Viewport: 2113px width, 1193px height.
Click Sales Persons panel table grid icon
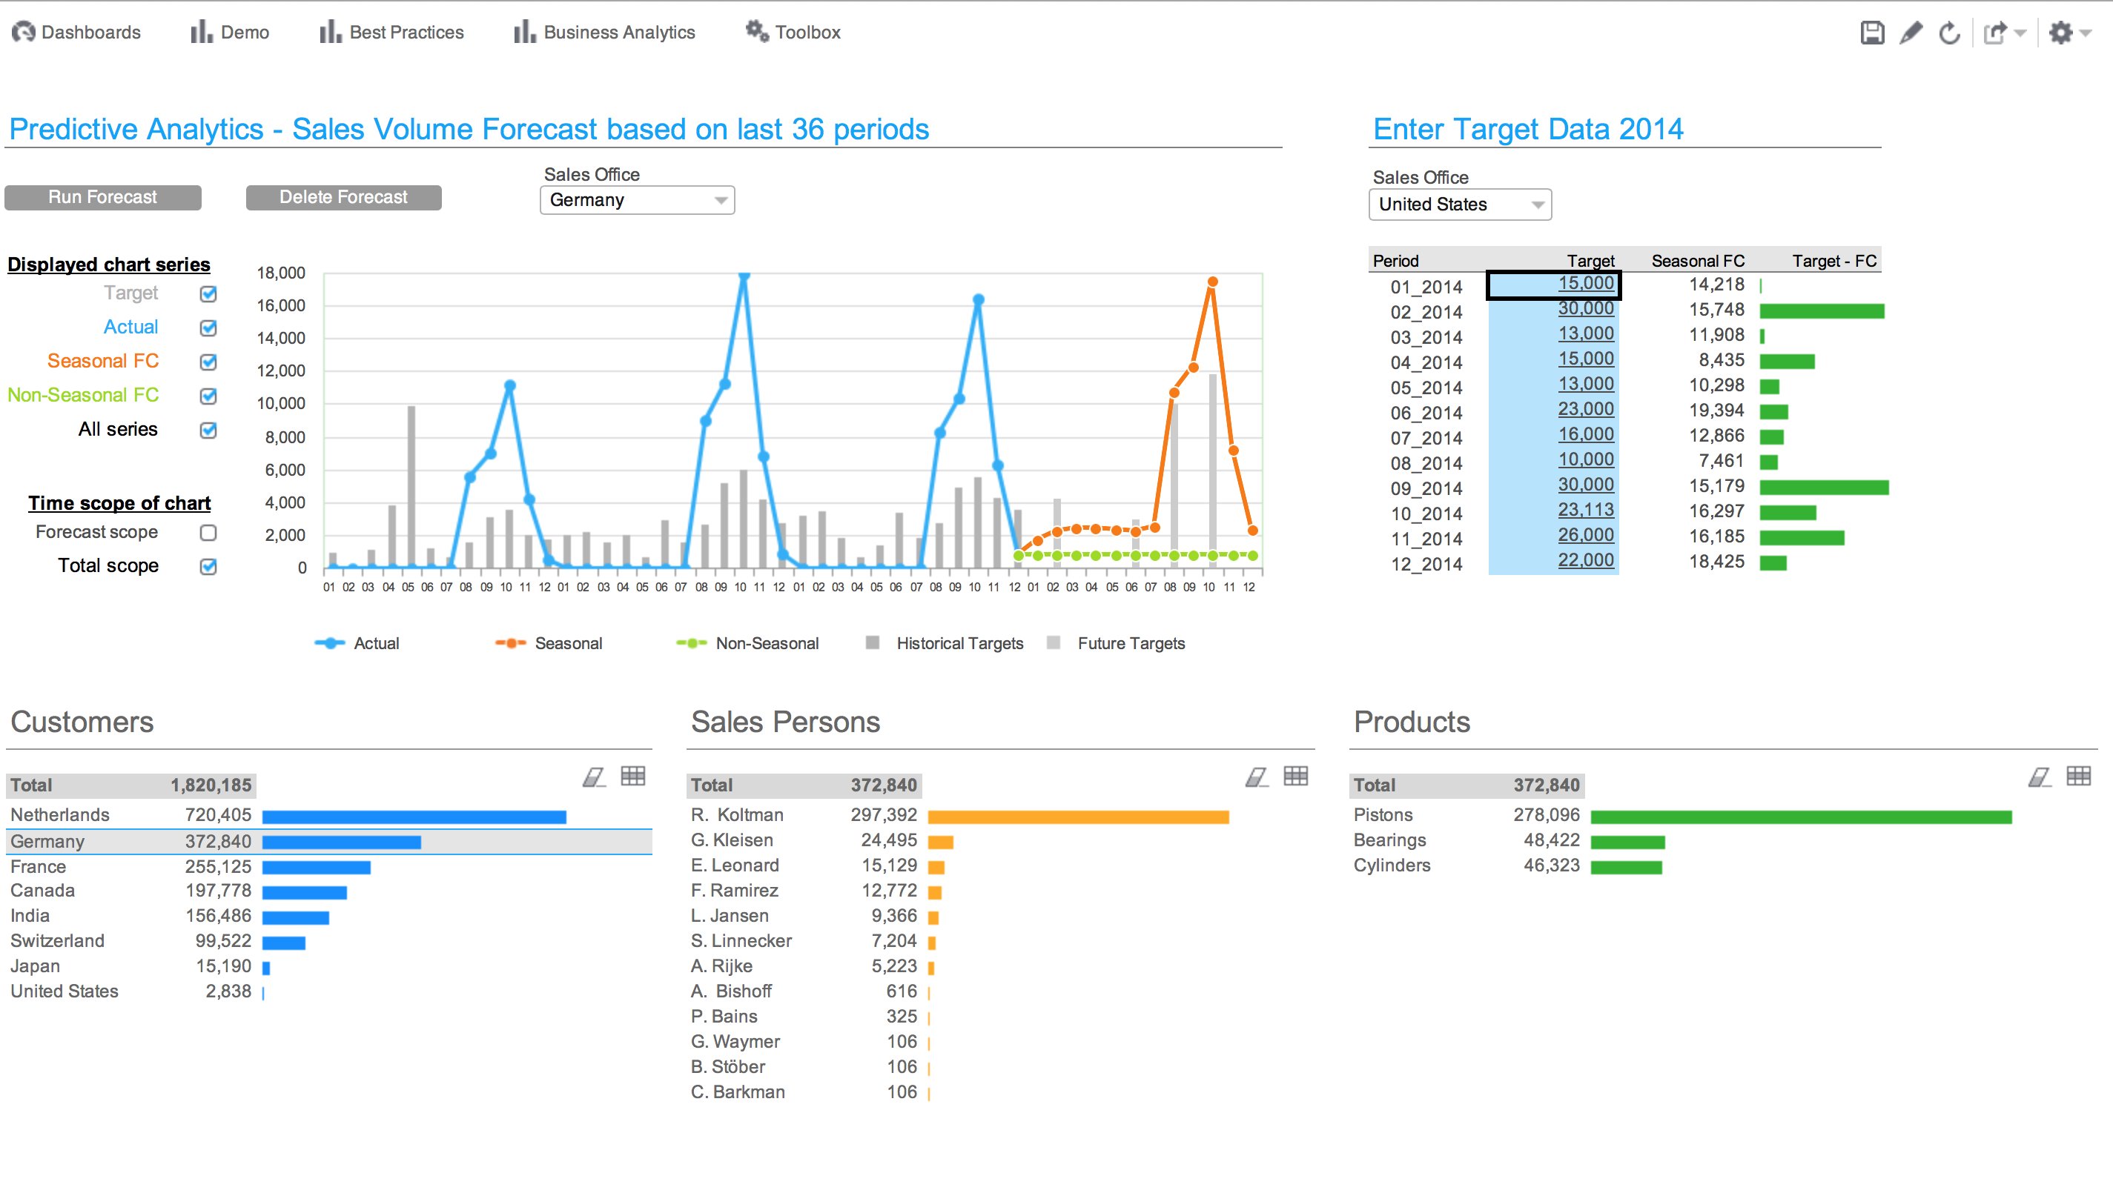[1295, 777]
